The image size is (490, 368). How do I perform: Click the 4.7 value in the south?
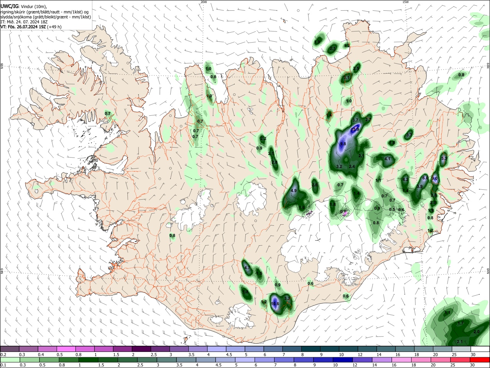[x=247, y=268]
